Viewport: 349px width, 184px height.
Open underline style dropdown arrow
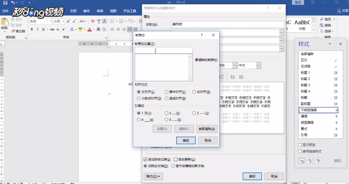(48, 29)
